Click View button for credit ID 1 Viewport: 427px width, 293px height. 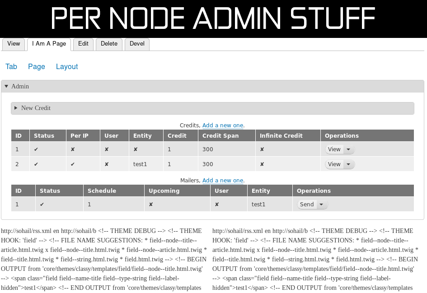[x=334, y=149]
